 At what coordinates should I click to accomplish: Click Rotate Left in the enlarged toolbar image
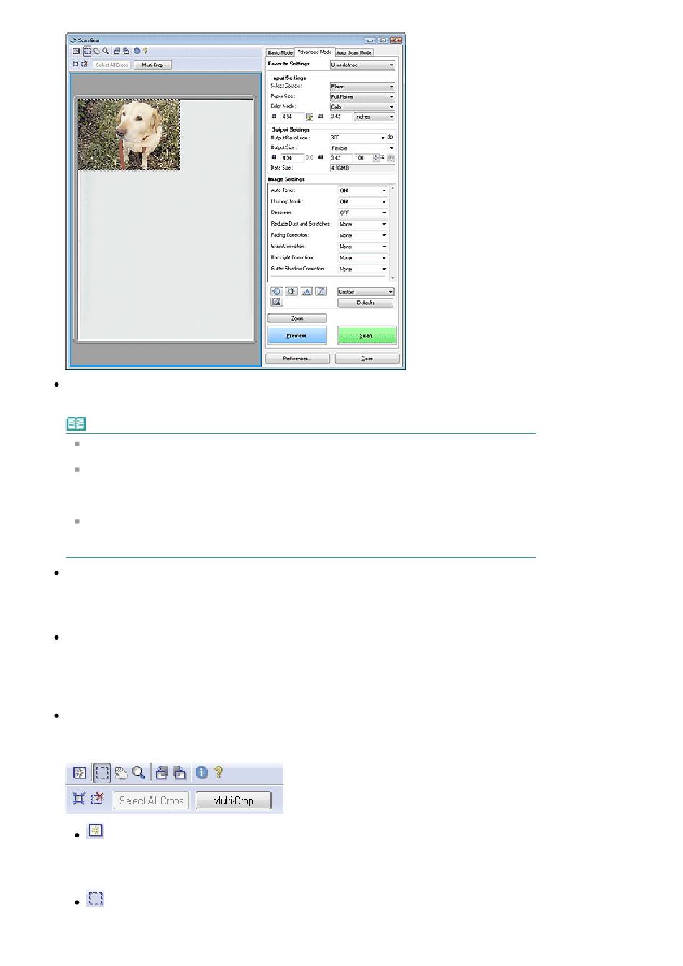click(161, 773)
